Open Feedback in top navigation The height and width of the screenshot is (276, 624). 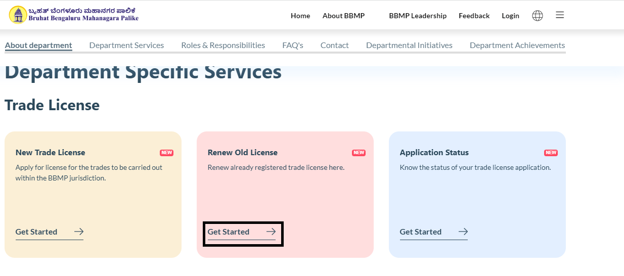coord(474,16)
